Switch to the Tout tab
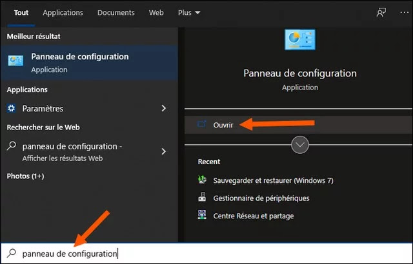The width and height of the screenshot is (413, 264). (x=21, y=13)
